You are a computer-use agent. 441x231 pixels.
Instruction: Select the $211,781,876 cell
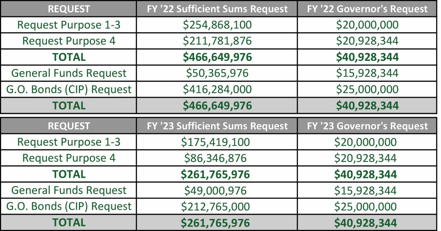click(217, 41)
